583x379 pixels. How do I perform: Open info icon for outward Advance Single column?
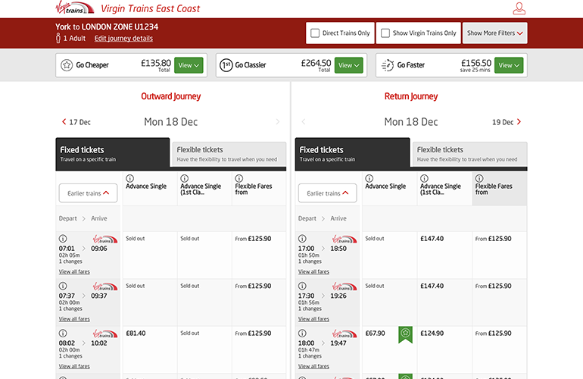click(129, 178)
